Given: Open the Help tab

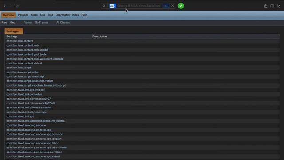Looking at the screenshot, I should (84, 15).
